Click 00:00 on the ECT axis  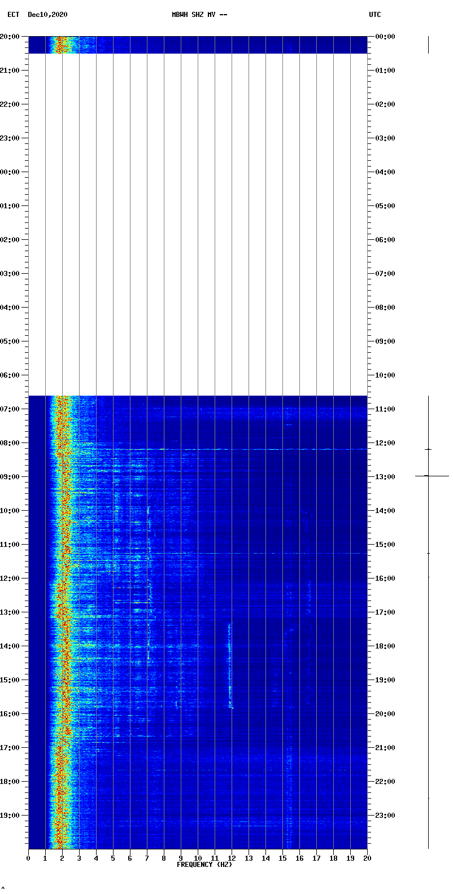coord(11,172)
